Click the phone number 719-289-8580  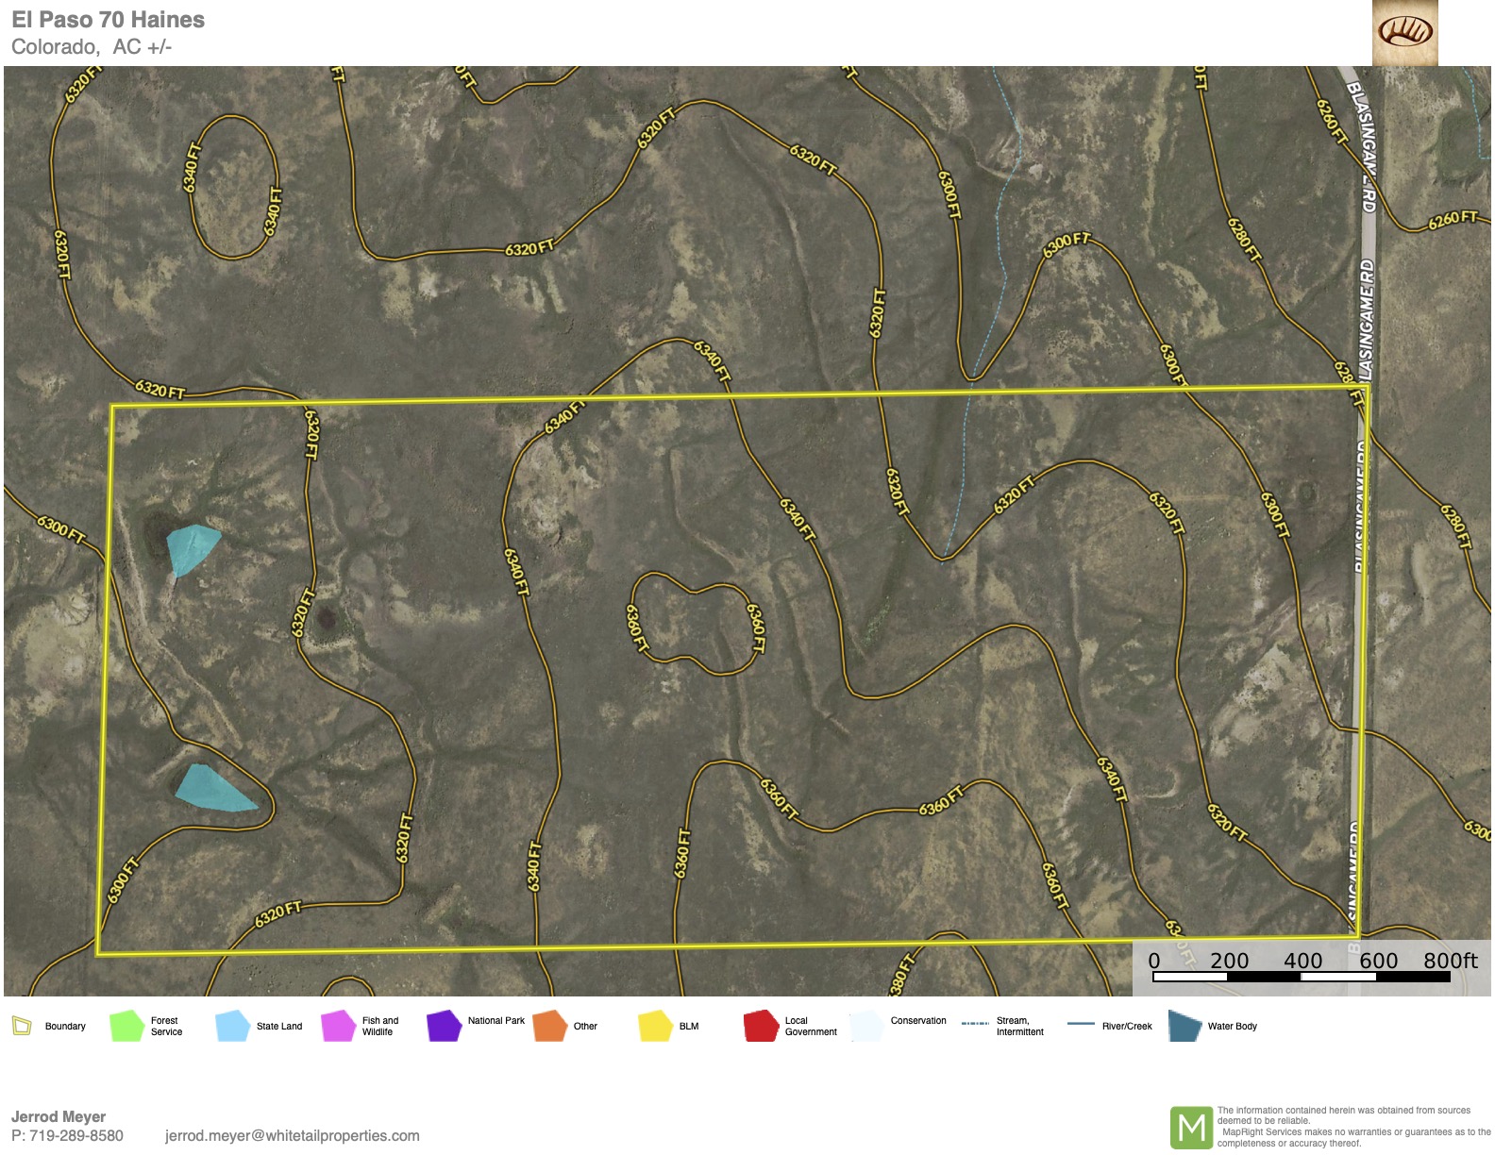pyautogui.click(x=76, y=1135)
